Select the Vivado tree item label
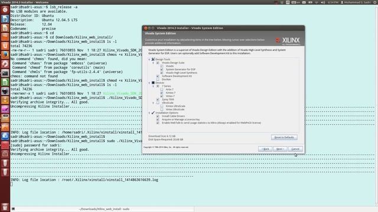The width and height of the screenshot is (378, 212). [170, 66]
